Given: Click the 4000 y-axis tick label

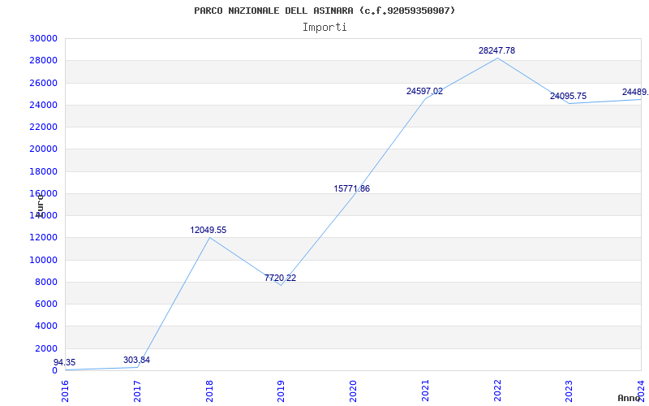Looking at the screenshot, I should click(x=45, y=326).
